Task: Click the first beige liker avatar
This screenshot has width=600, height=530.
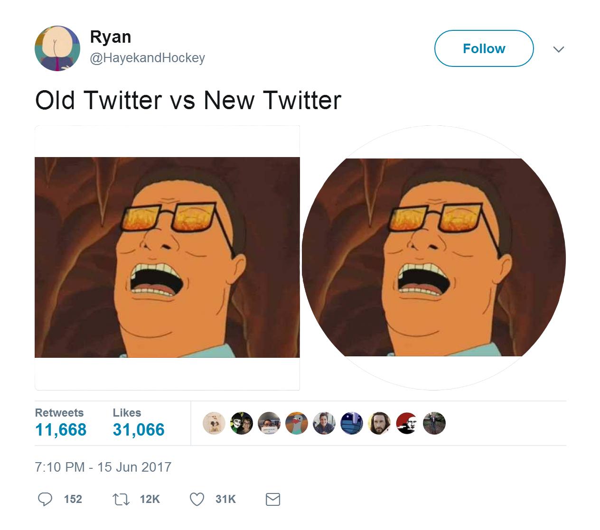Action: (214, 423)
